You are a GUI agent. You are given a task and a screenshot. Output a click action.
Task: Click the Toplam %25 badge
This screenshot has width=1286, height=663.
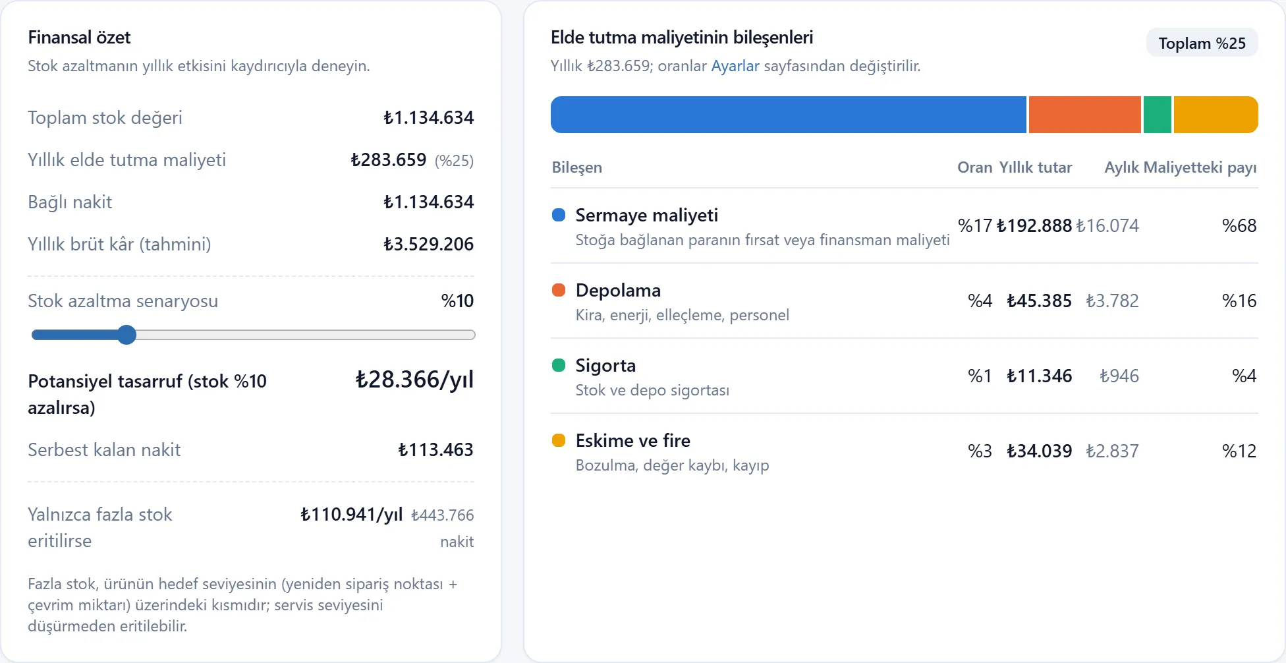tap(1202, 43)
